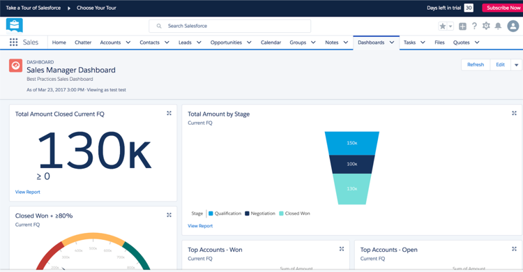
Task: Open the Tasks tab dropdown chevron
Action: (423, 43)
